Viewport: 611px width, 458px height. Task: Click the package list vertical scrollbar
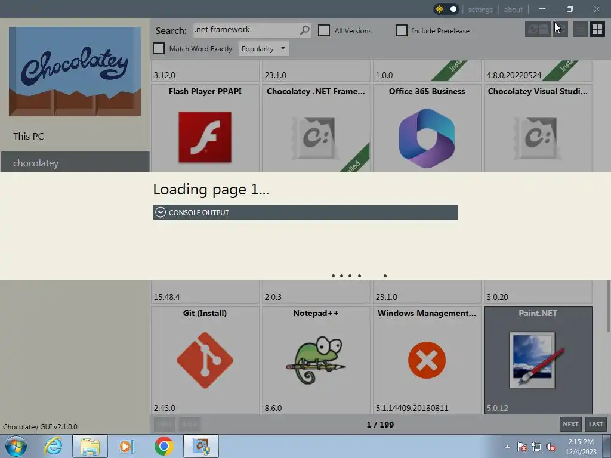(x=608, y=307)
